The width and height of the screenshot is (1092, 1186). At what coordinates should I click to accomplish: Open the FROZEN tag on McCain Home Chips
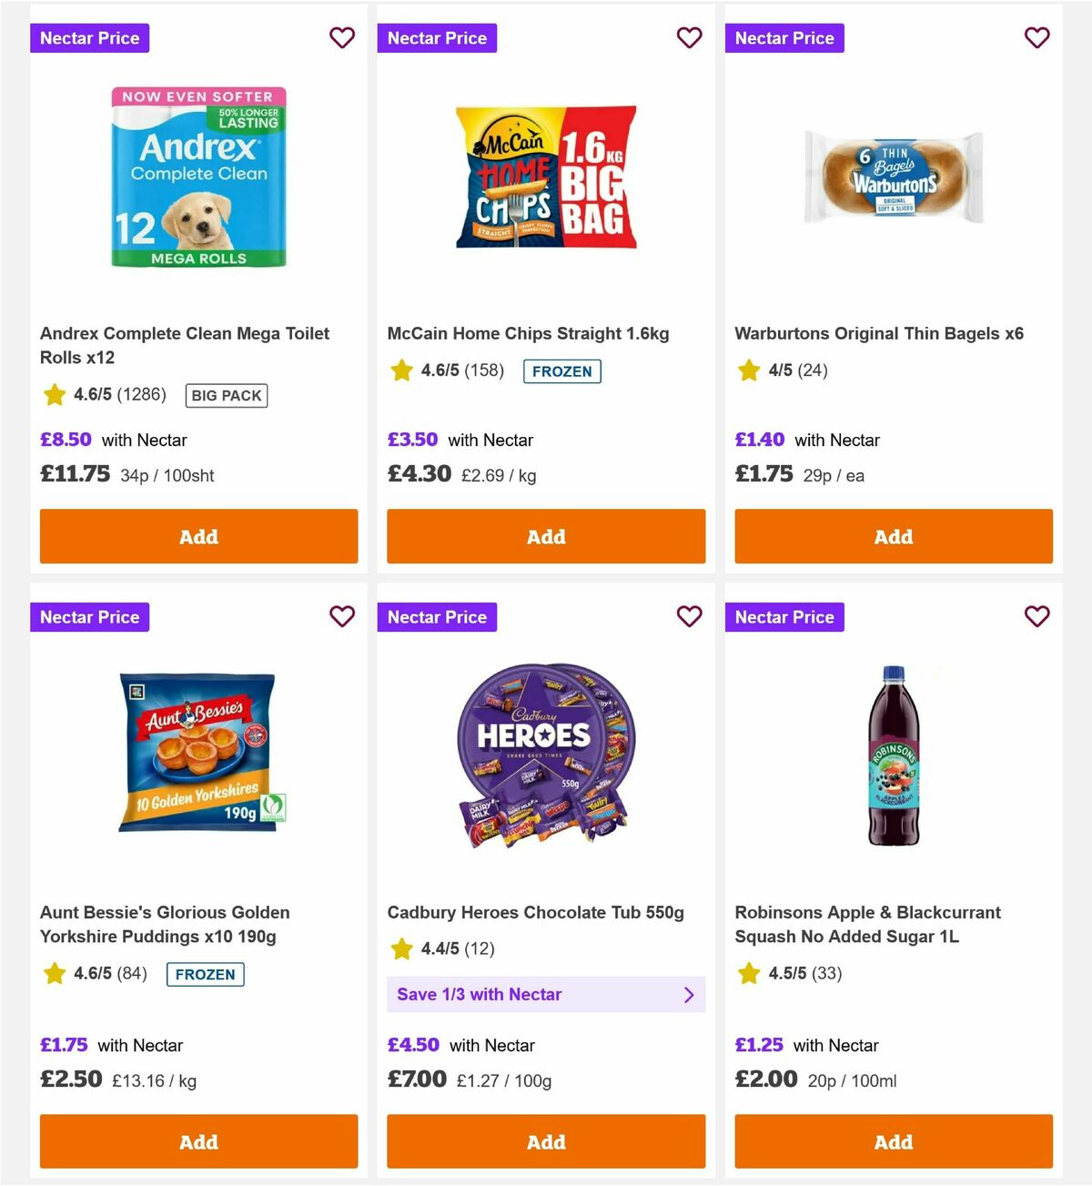(562, 371)
